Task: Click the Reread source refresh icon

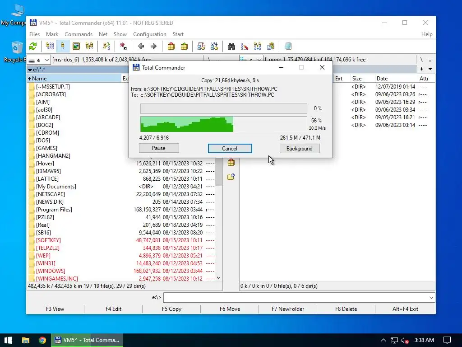Action: tap(33, 47)
